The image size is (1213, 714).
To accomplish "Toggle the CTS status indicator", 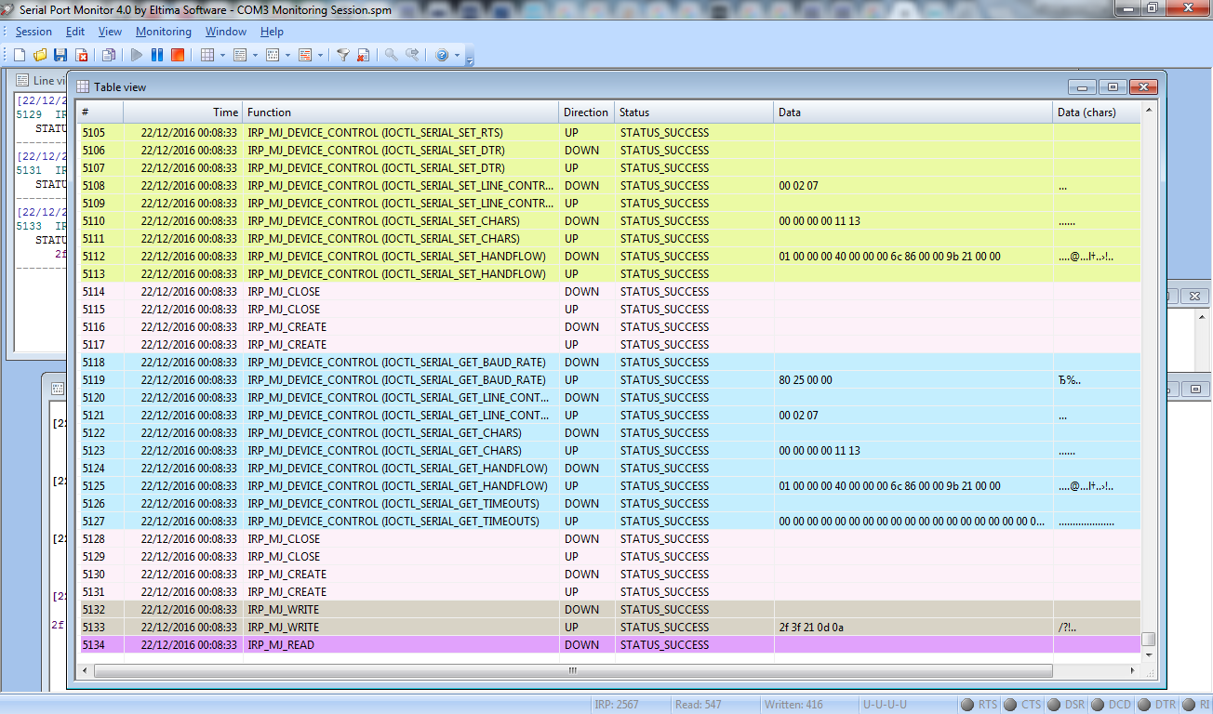I will point(1011,705).
